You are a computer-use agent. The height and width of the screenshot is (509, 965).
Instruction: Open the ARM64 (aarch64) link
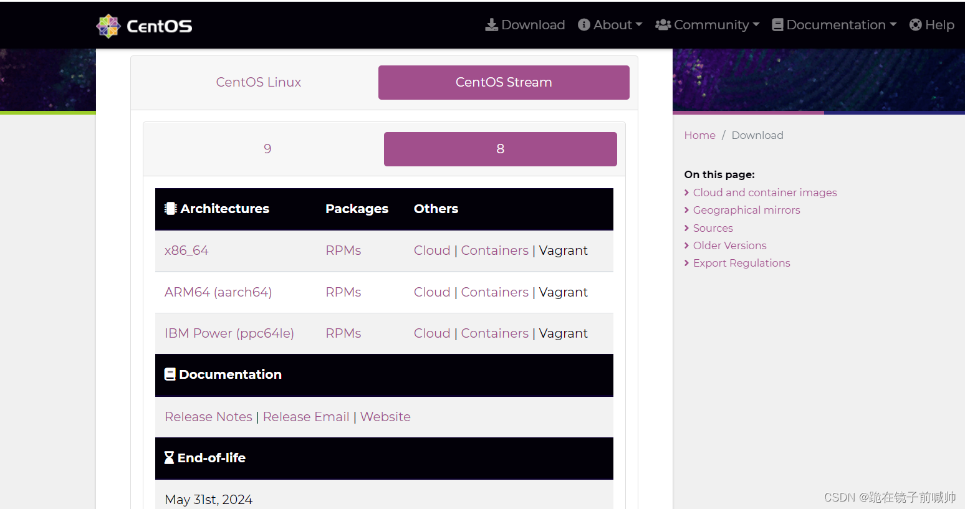click(x=218, y=292)
